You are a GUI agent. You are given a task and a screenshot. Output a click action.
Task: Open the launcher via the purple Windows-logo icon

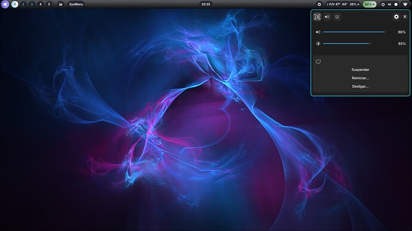(5, 4)
